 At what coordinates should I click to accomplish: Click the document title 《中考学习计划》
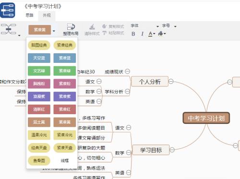tap(43, 6)
